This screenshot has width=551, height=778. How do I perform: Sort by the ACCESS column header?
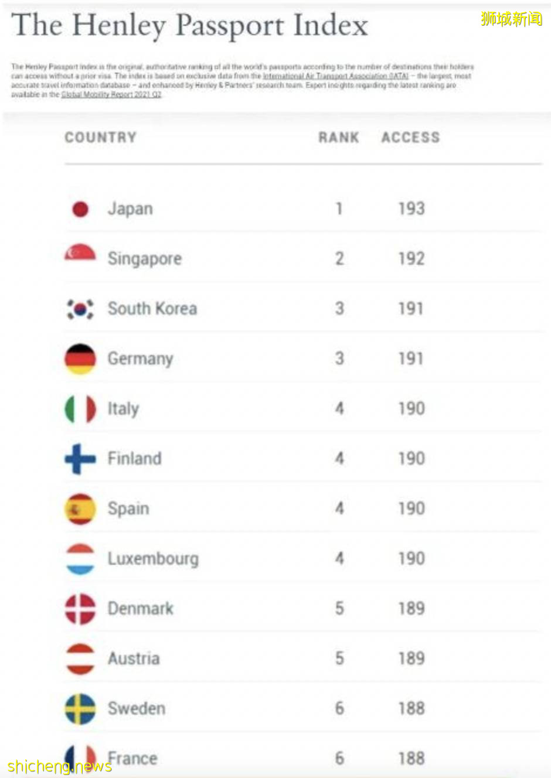[410, 138]
